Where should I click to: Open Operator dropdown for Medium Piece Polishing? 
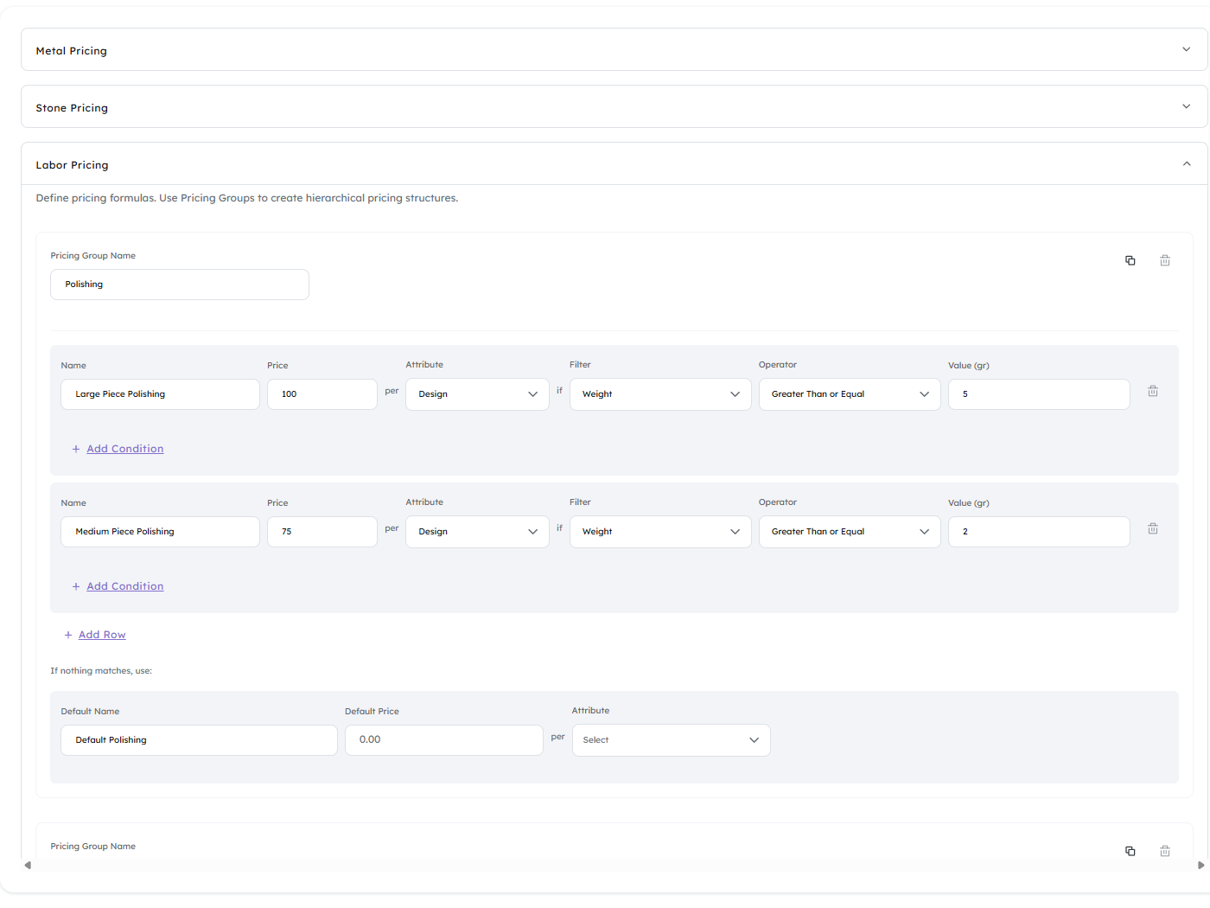[850, 532]
